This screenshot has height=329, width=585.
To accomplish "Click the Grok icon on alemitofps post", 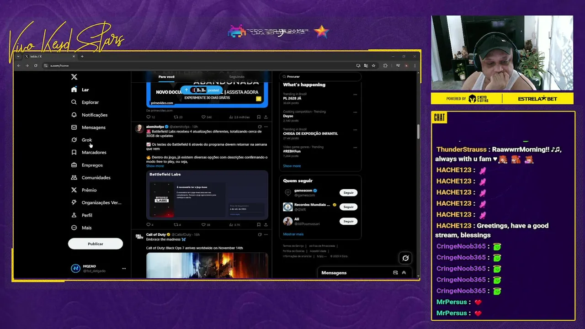I will 260,127.
